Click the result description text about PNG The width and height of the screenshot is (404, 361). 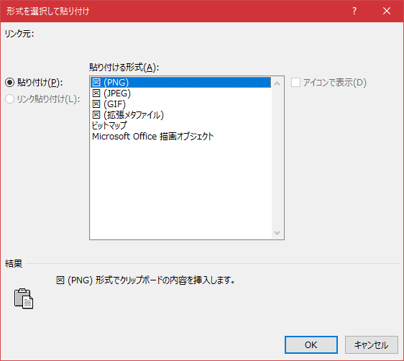145,280
